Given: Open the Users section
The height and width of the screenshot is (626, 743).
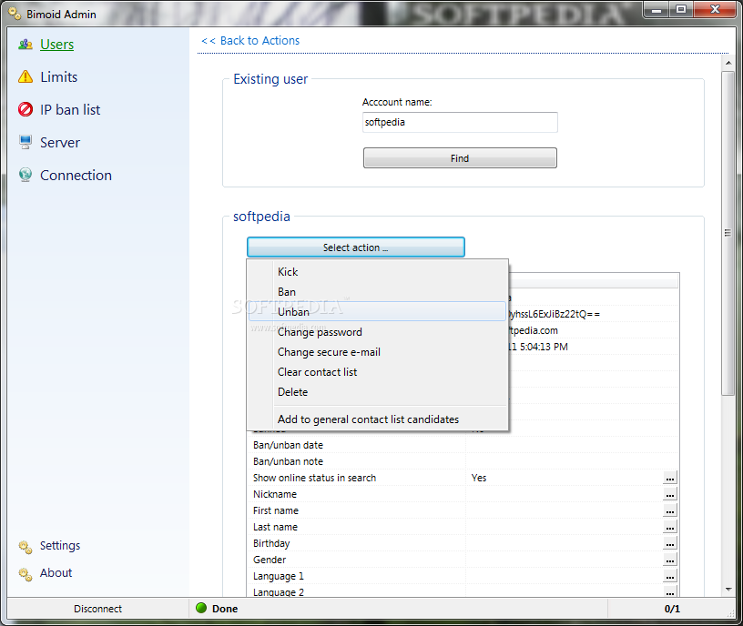Looking at the screenshot, I should pyautogui.click(x=56, y=44).
